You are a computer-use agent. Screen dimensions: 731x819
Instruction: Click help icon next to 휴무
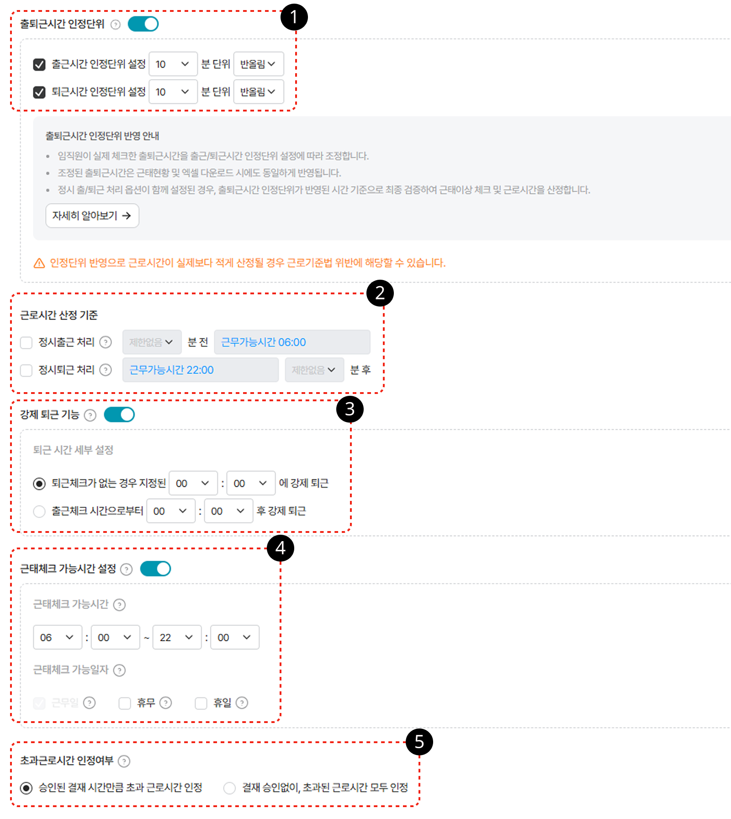coord(165,702)
